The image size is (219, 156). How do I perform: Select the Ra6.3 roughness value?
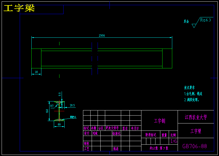coord(205,20)
